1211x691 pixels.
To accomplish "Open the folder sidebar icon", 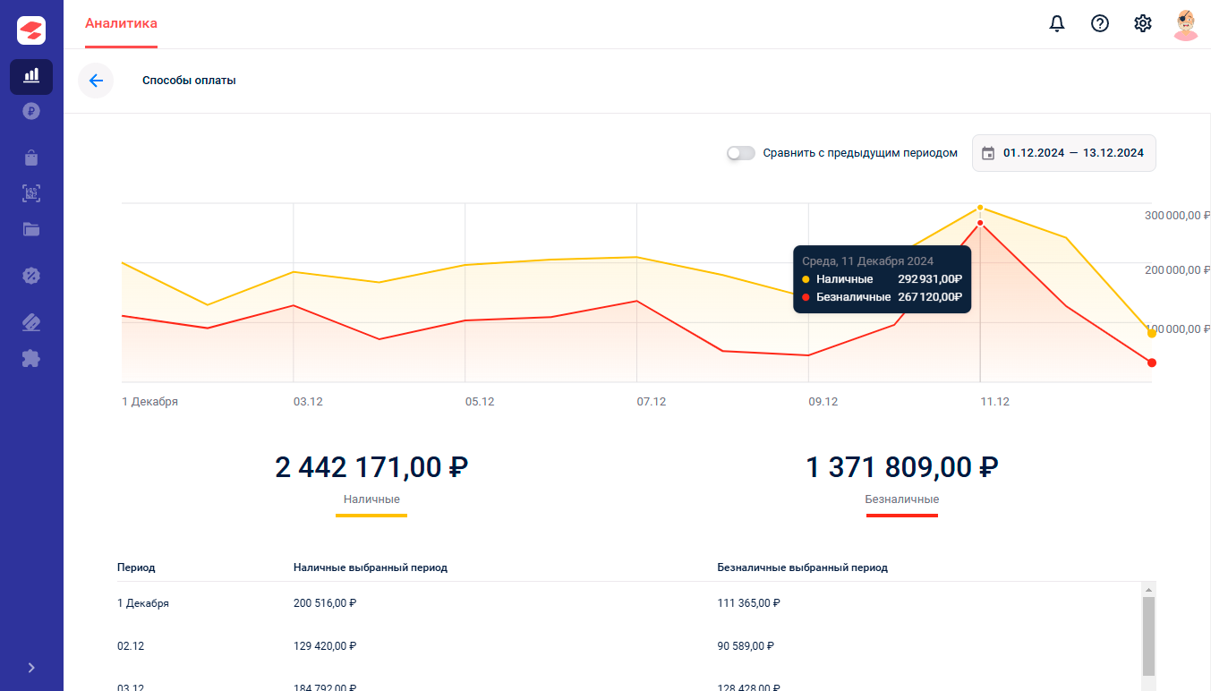I will pyautogui.click(x=31, y=229).
